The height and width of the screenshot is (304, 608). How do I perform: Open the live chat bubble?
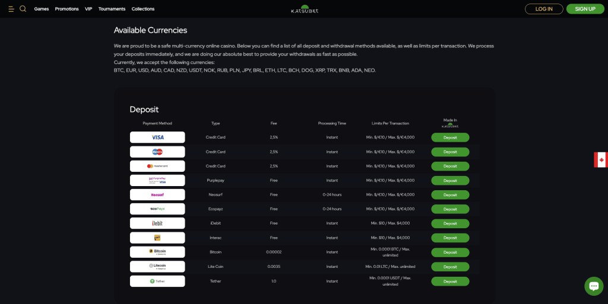point(594,286)
